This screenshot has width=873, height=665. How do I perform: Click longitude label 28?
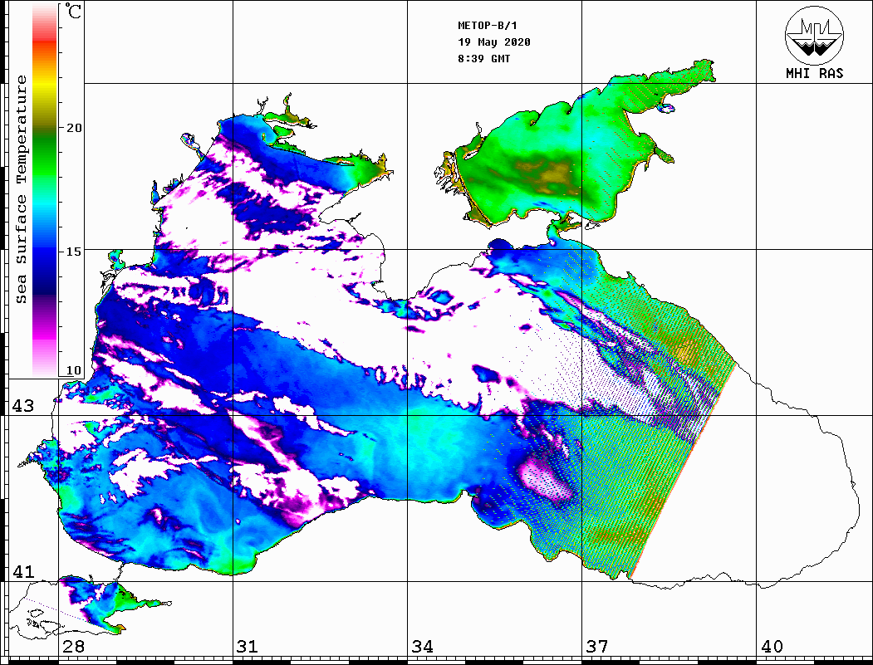73,647
